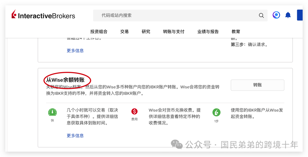Open the 转账与支付 menu
The image size is (308, 157).
click(x=174, y=32)
